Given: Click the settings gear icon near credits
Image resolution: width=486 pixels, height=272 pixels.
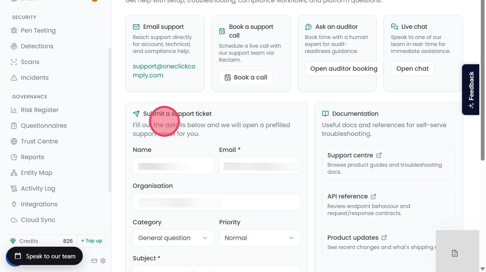Looking at the screenshot, I should (x=103, y=261).
